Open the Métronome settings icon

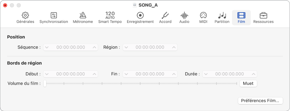click(x=83, y=15)
